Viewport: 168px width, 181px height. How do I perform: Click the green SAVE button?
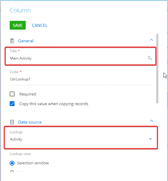[x=18, y=25]
